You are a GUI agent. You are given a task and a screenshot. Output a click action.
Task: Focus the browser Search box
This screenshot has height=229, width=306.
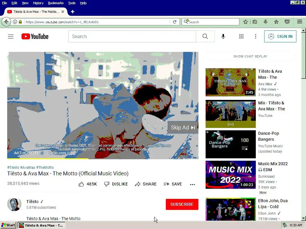pyautogui.click(x=210, y=22)
